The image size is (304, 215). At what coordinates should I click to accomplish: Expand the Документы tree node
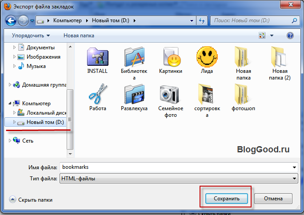tap(14, 47)
